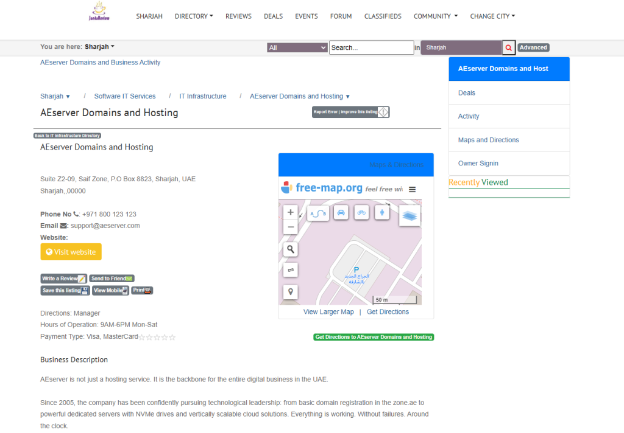Open FORUM in top navigation
This screenshot has height=433, width=624.
pyautogui.click(x=341, y=16)
